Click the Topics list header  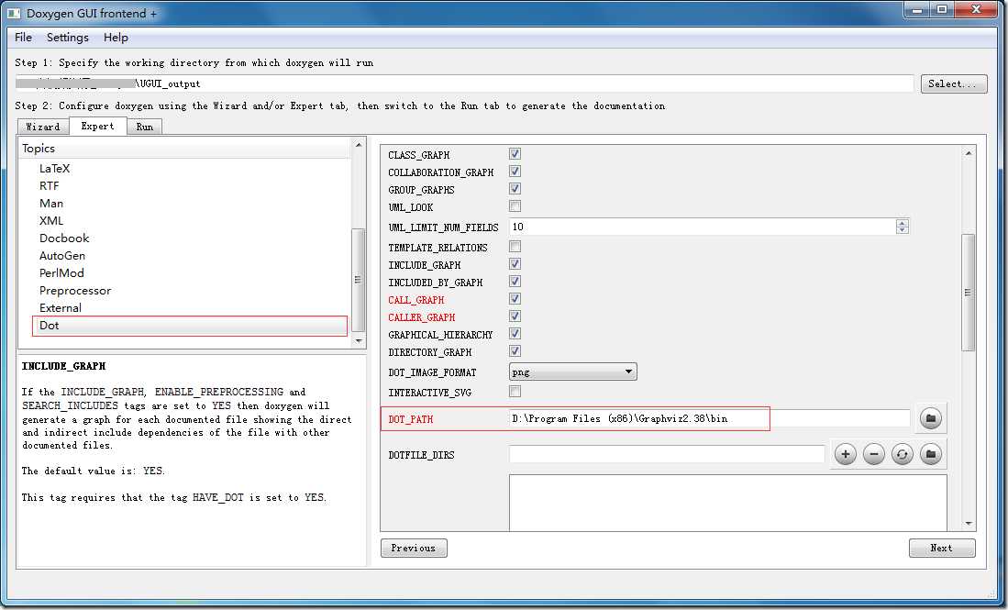tap(185, 149)
